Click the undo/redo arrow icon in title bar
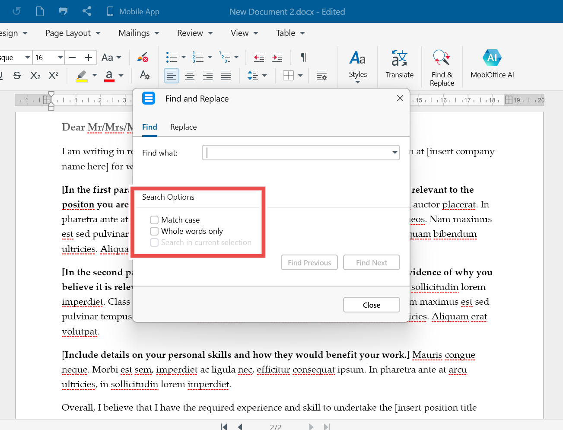563x430 pixels. pos(16,11)
